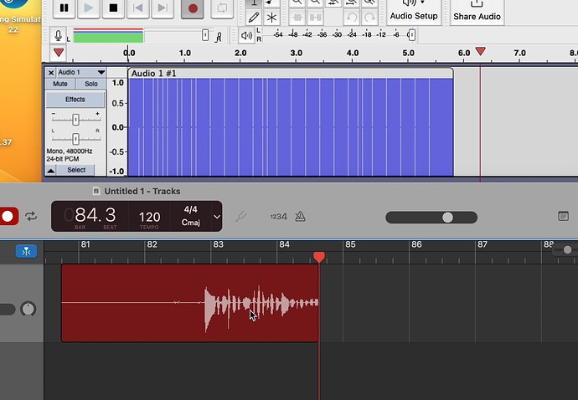Toggle the GarageBand Cycle button
Image resolution: width=578 pixels, height=400 pixels.
point(31,216)
